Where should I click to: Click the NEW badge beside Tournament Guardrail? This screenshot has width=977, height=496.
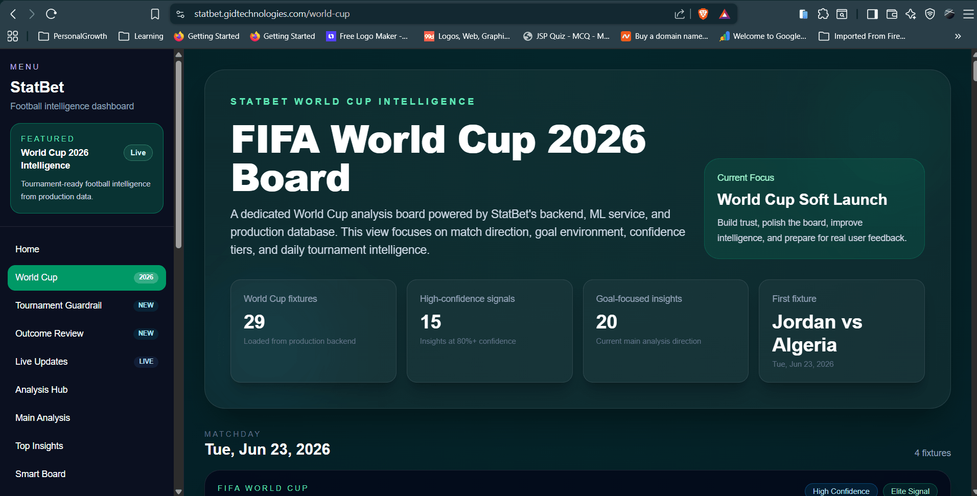point(146,305)
